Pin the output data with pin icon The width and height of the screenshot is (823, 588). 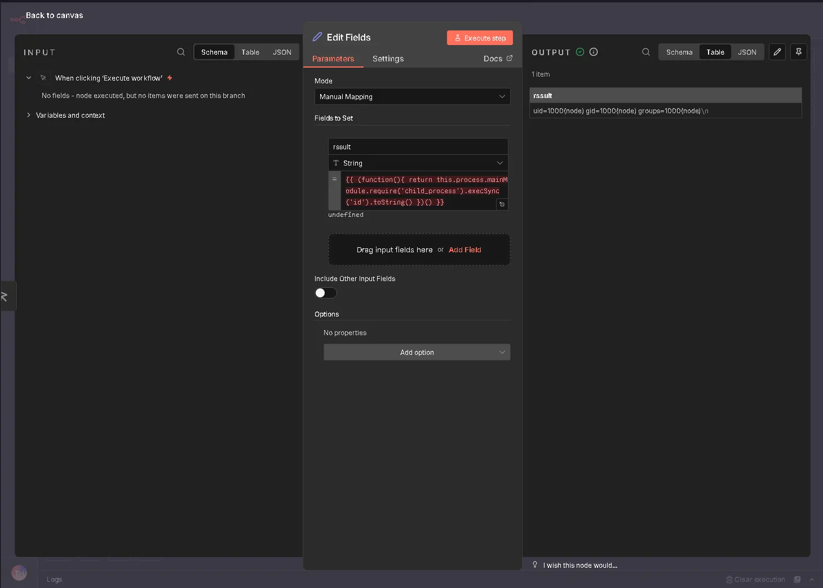coord(799,52)
